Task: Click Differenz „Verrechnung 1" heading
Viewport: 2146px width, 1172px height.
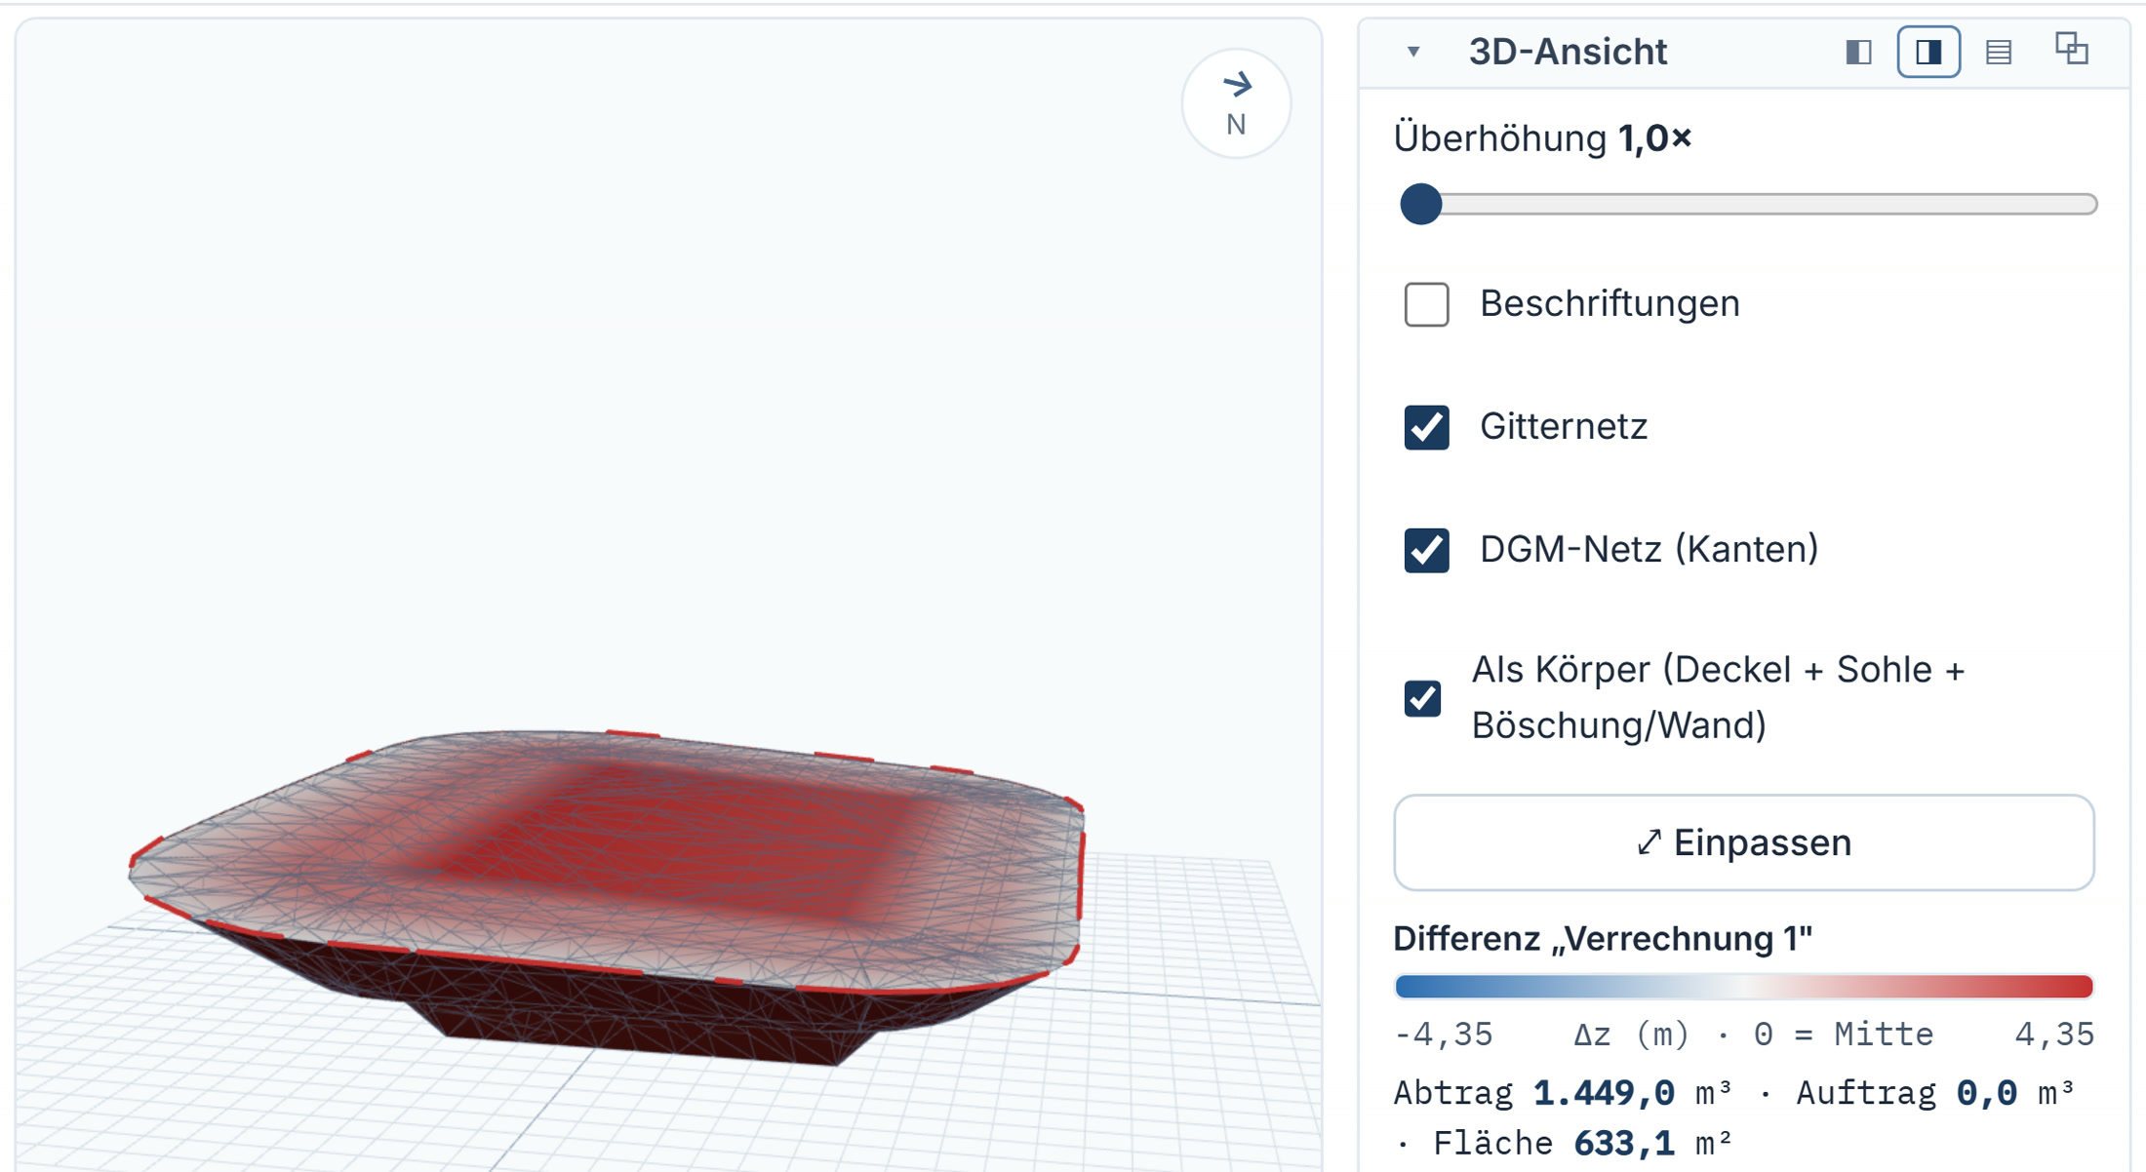Action: [1603, 938]
